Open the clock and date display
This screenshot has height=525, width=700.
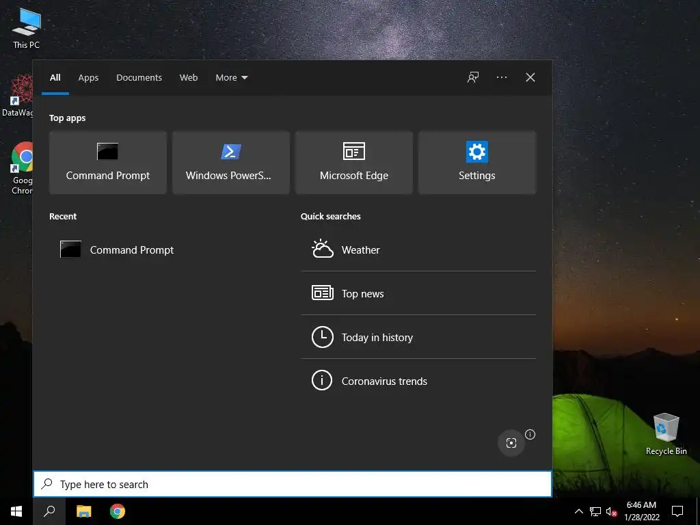click(641, 511)
